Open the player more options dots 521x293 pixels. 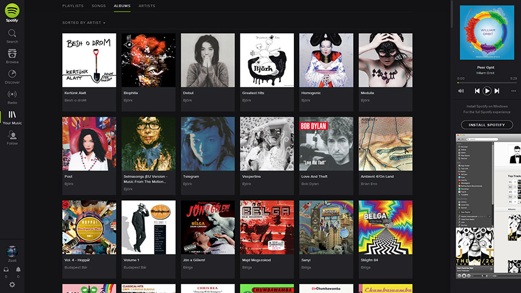click(513, 91)
